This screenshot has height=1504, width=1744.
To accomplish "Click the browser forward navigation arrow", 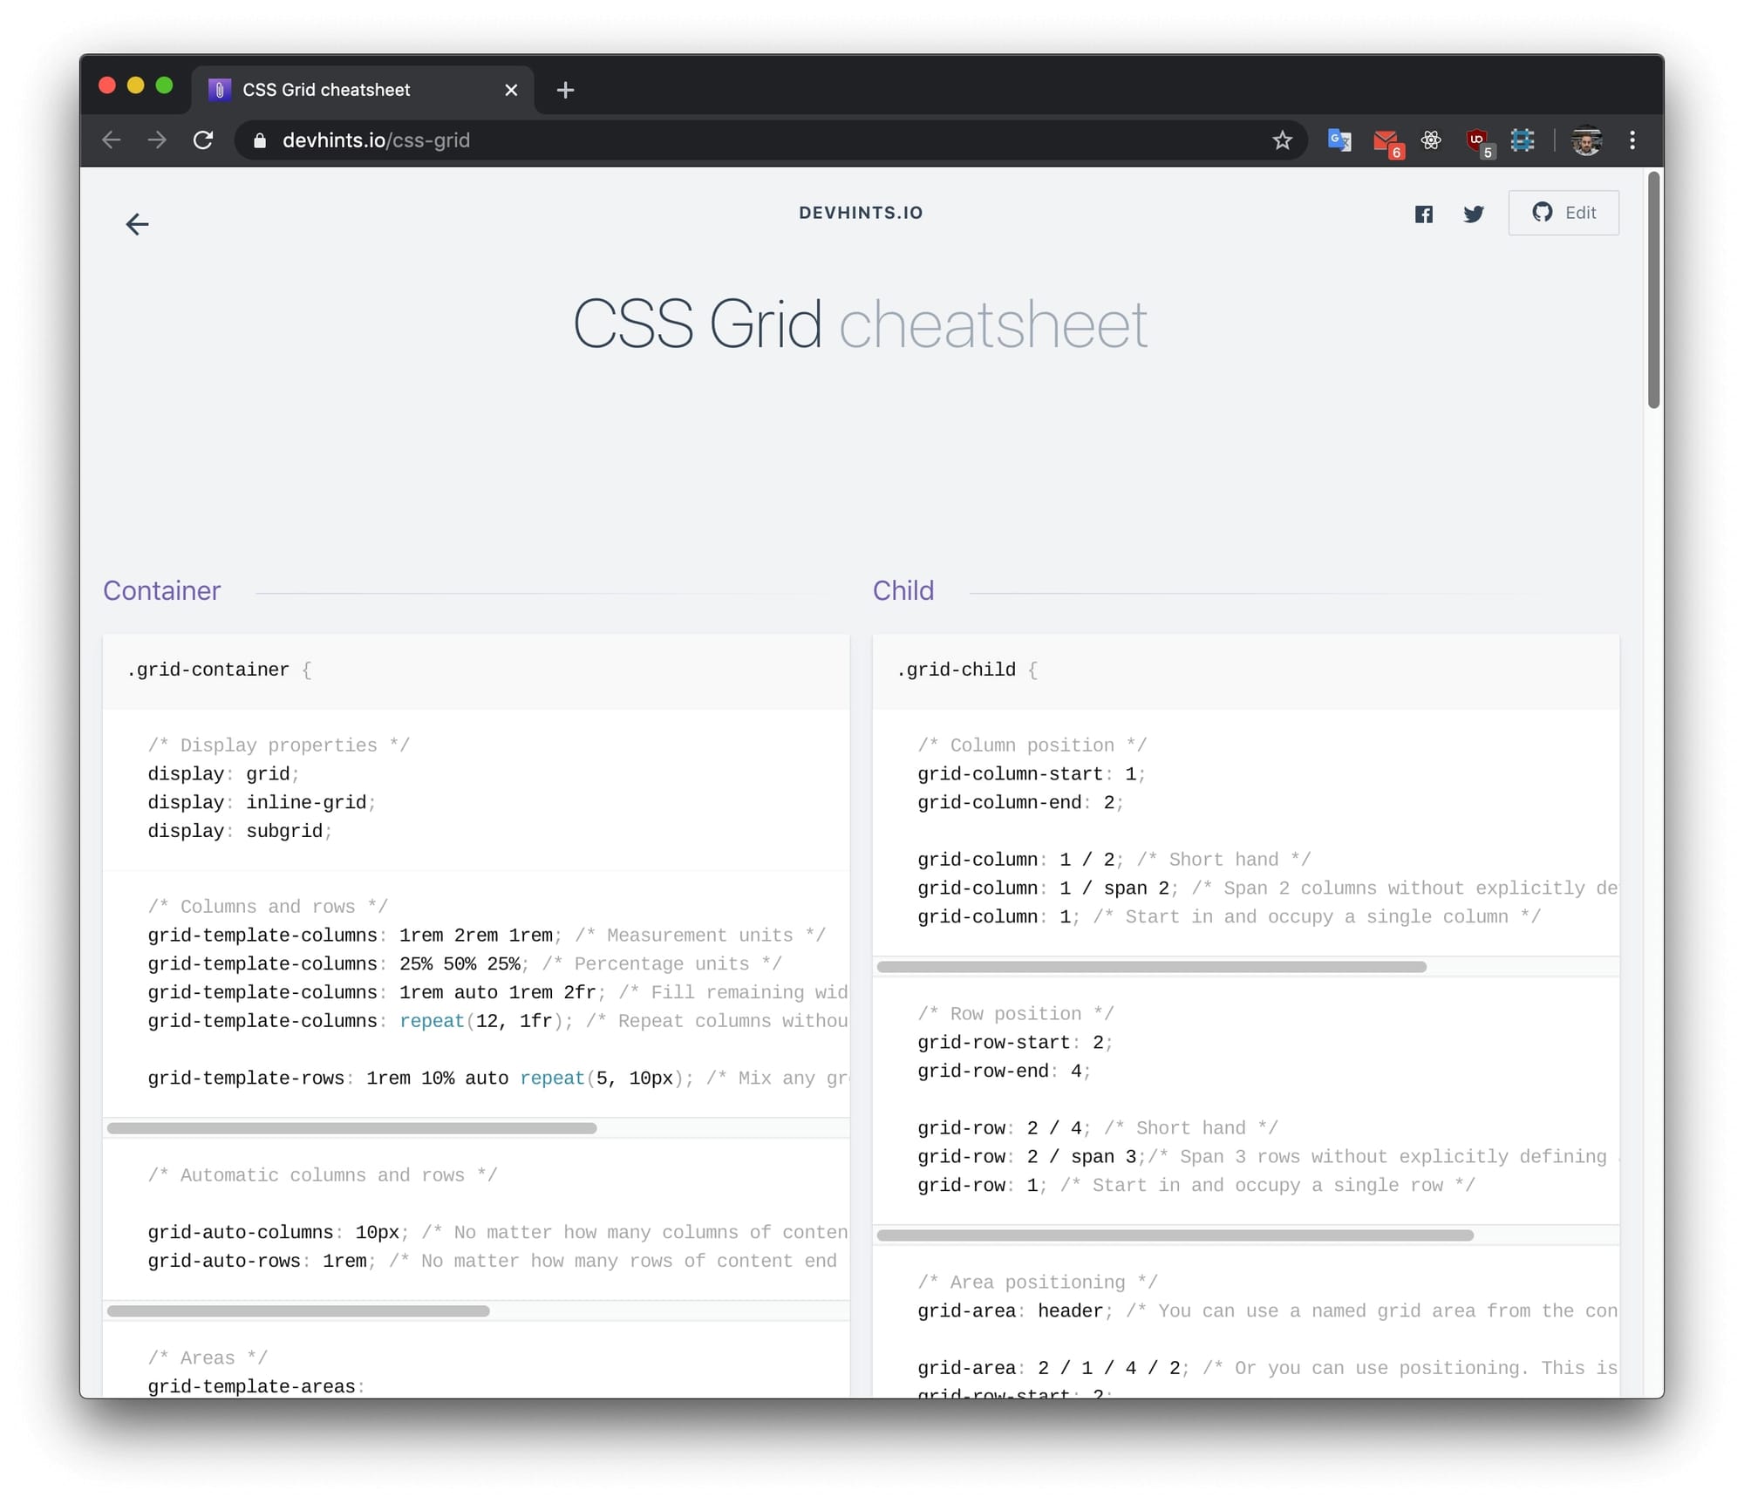I will 157,140.
